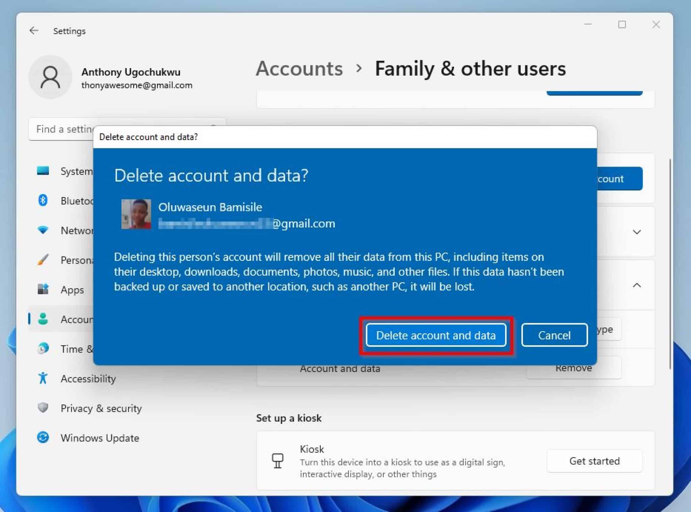Collapse the expanded account options chevron

pos(637,285)
